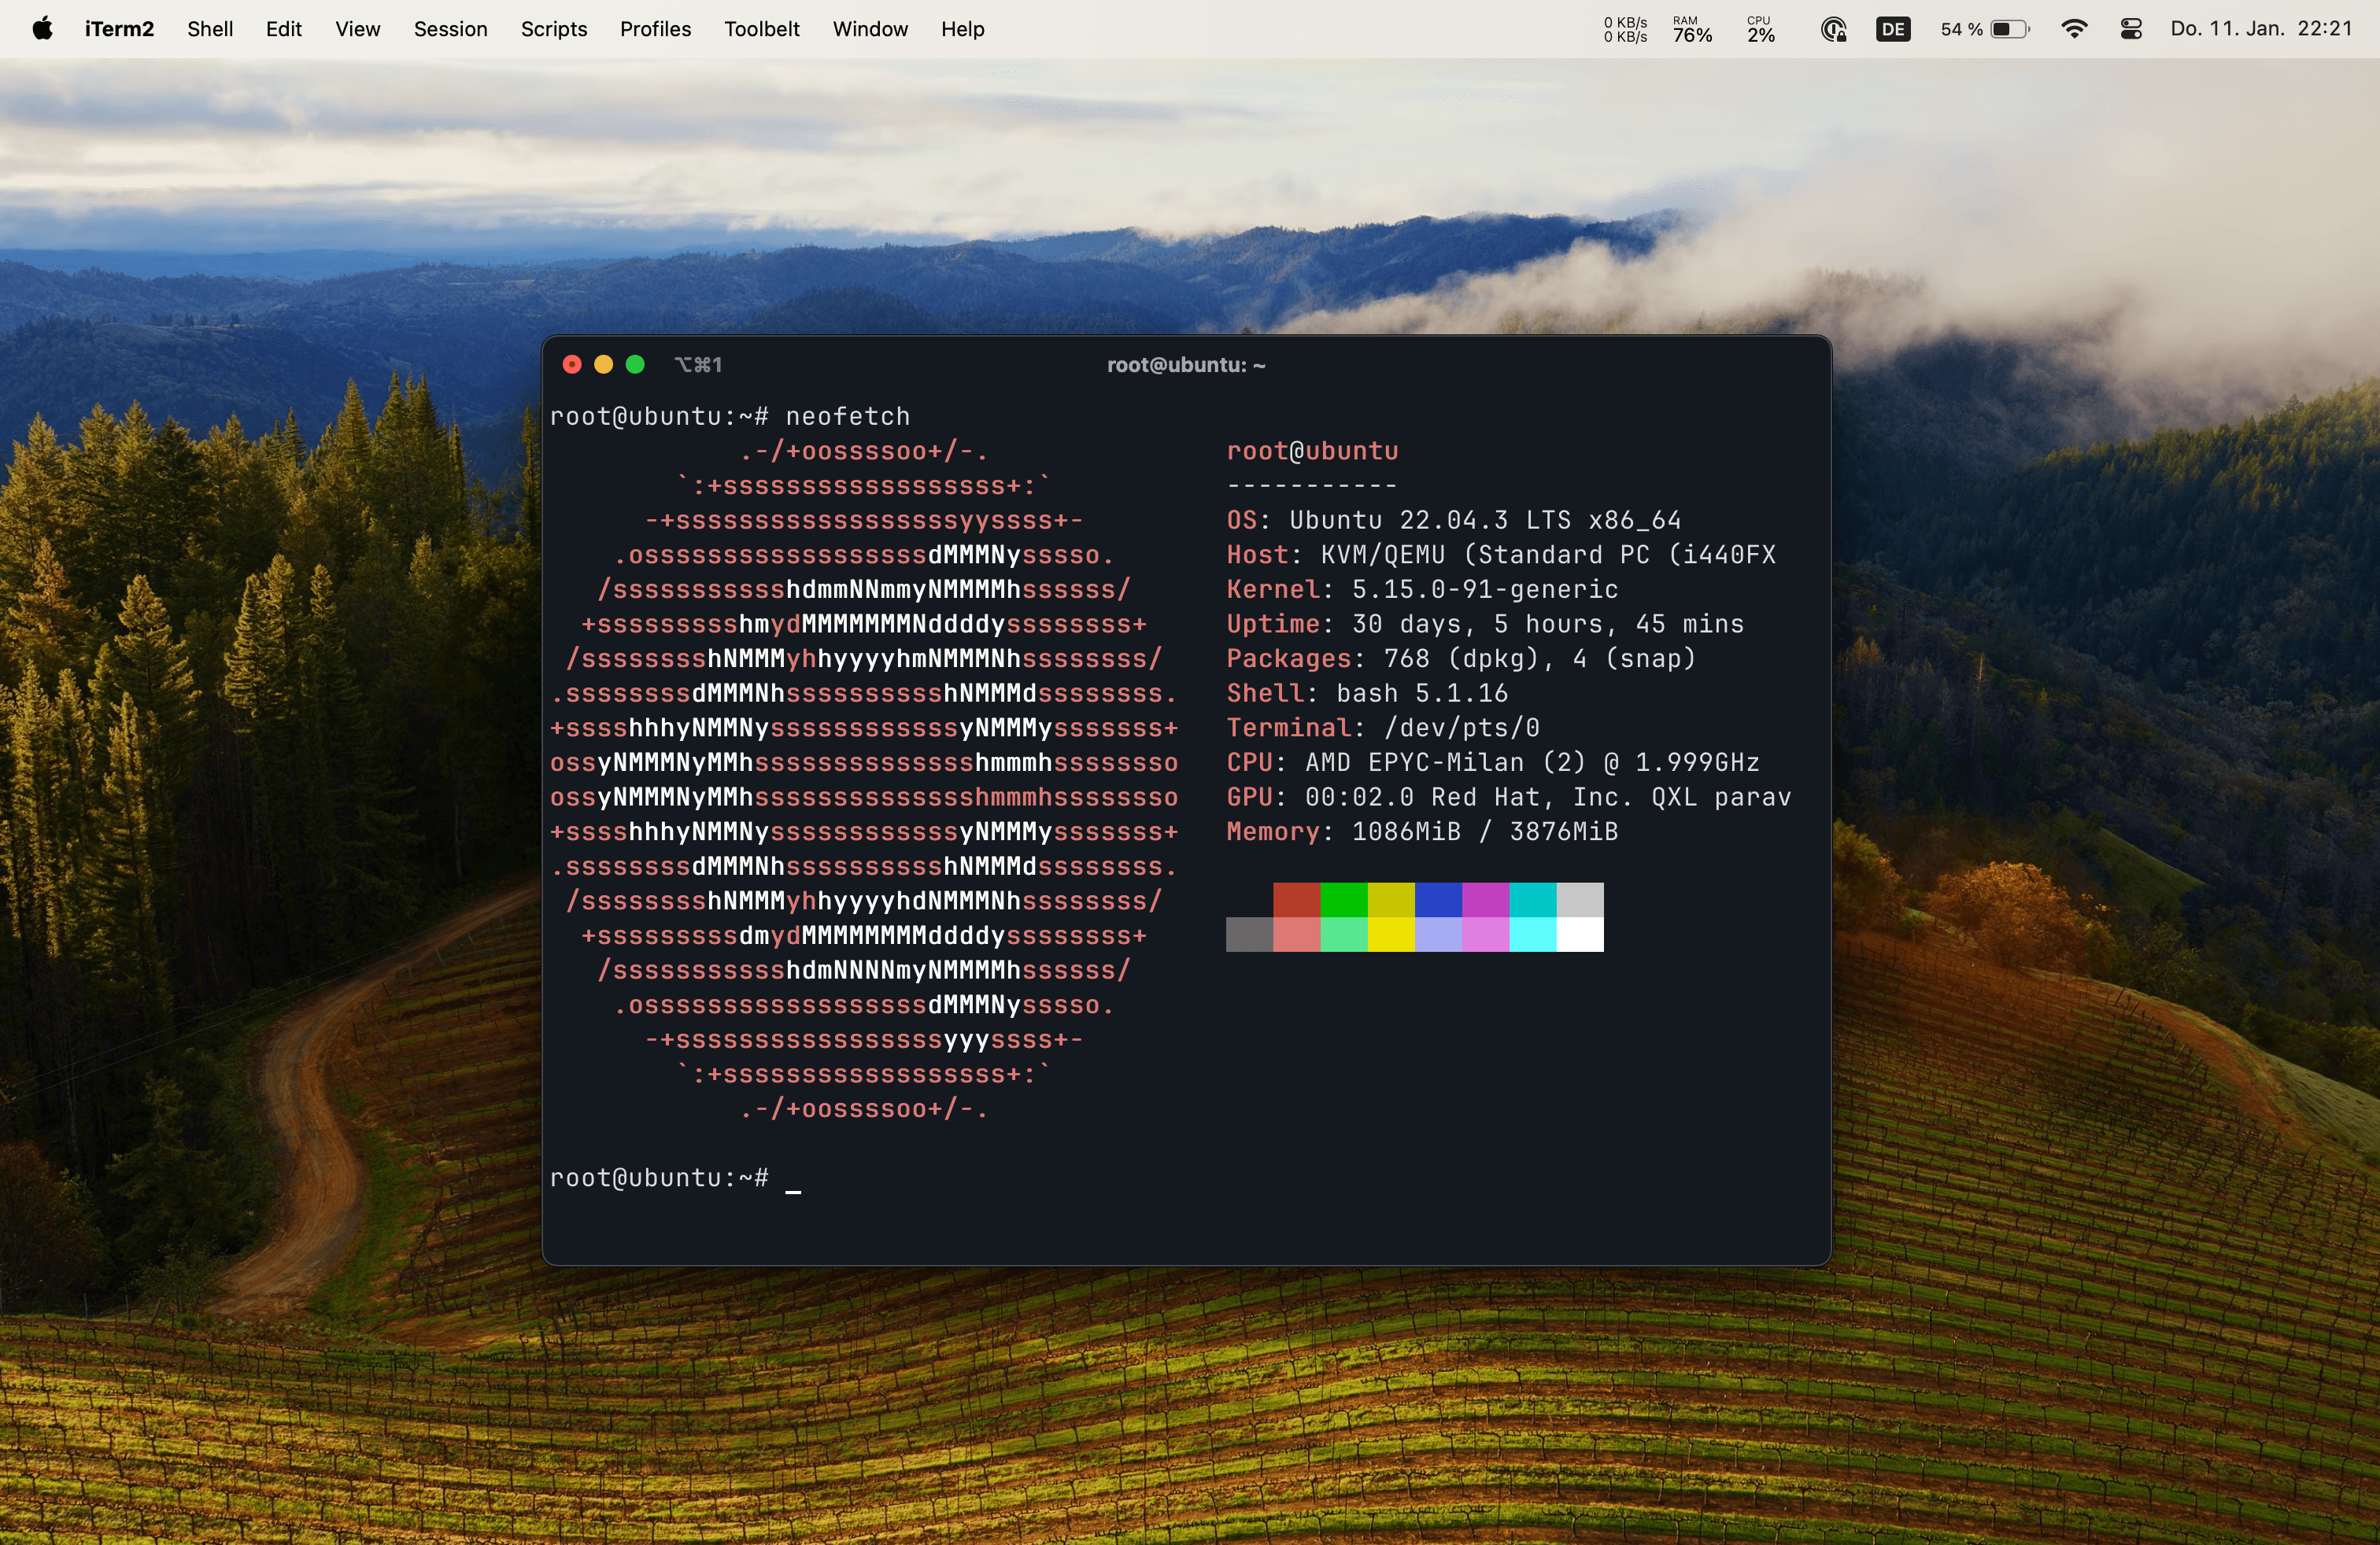Viewport: 2380px width, 1545px height.
Task: Click the red color block in neofetch
Action: [1296, 899]
